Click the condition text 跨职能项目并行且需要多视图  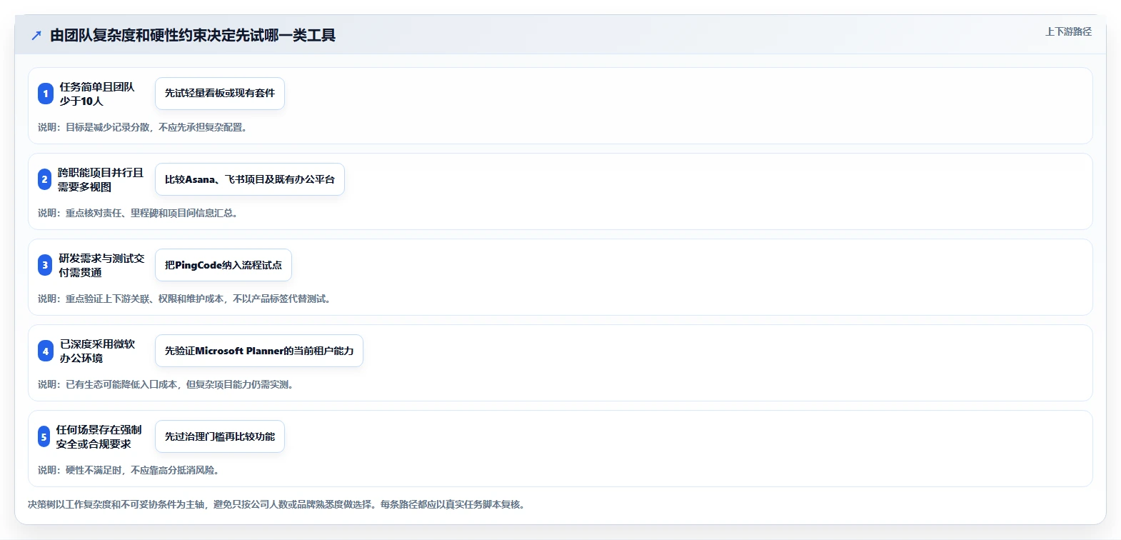[x=101, y=179]
